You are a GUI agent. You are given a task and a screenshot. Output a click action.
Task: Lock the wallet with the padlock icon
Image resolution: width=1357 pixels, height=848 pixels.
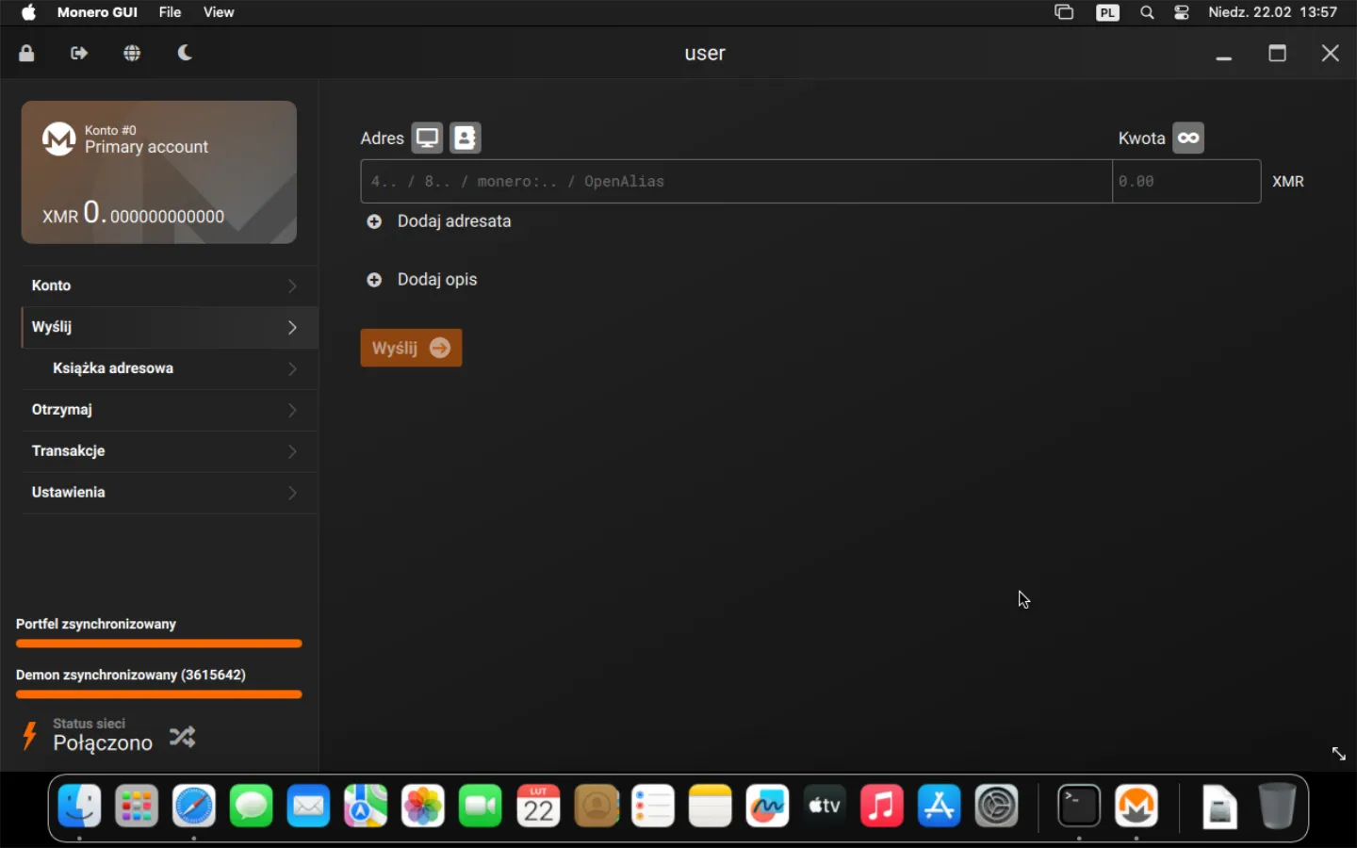coord(26,53)
